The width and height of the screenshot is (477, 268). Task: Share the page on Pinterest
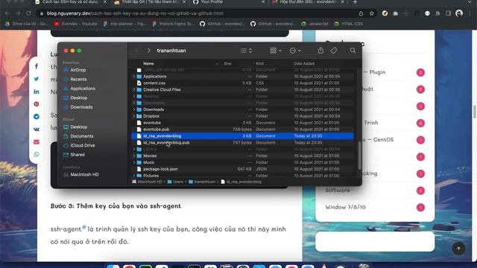37,104
